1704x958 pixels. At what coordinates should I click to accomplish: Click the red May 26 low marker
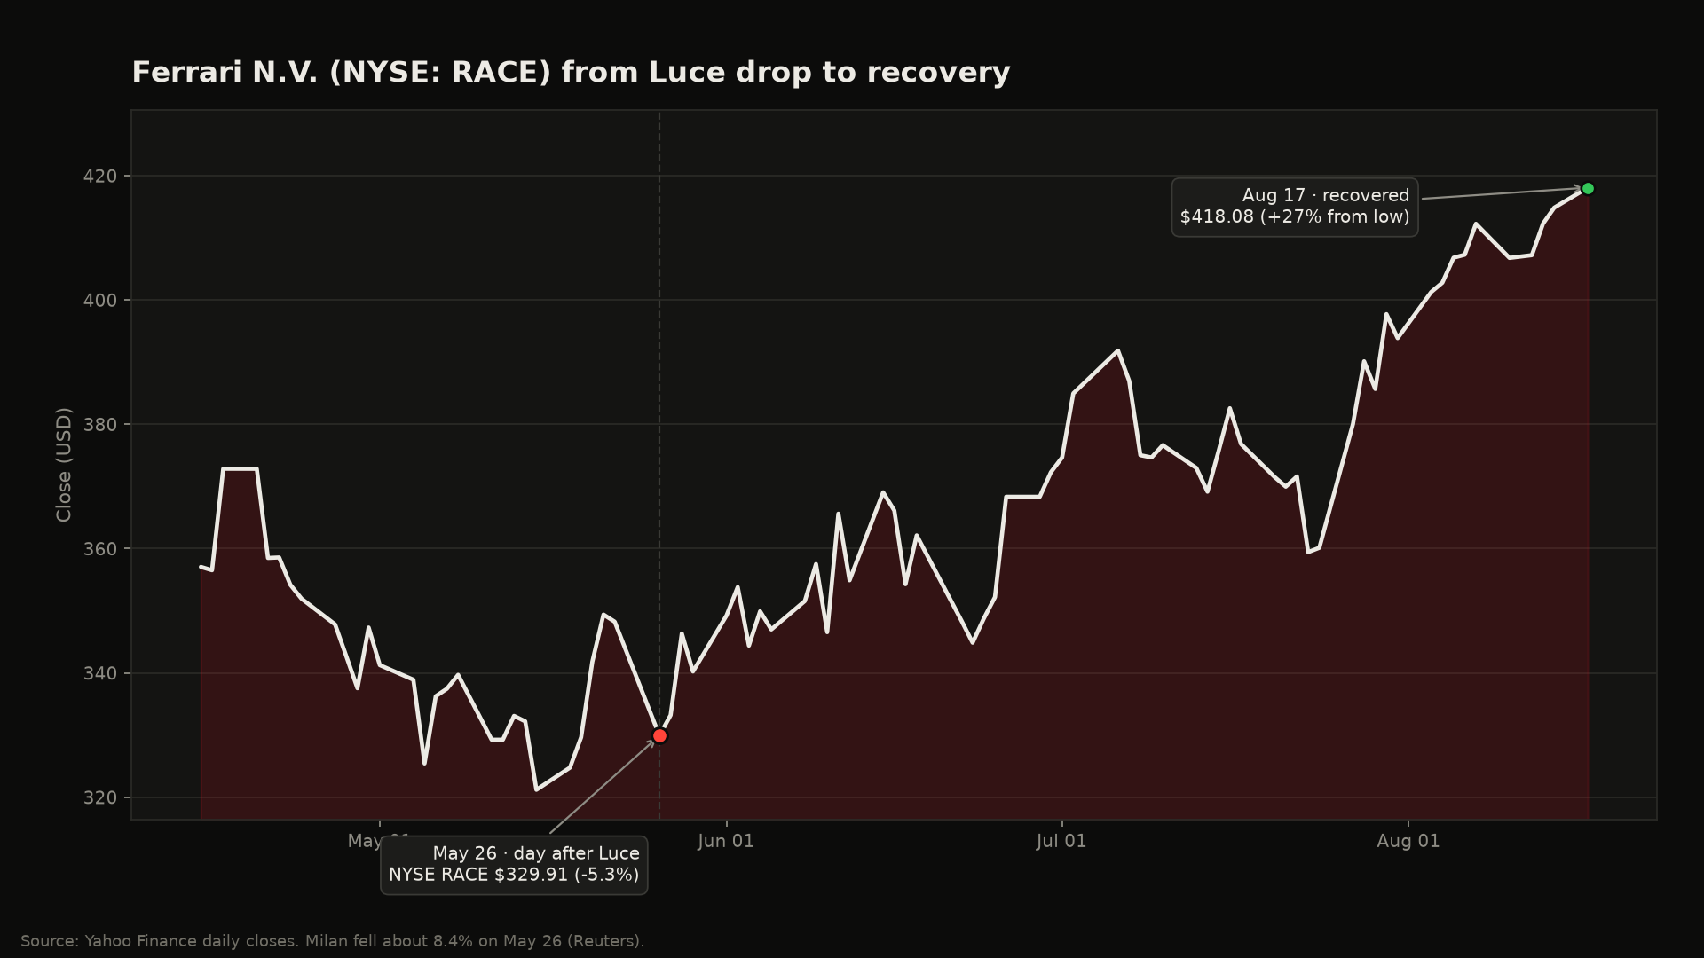[659, 735]
